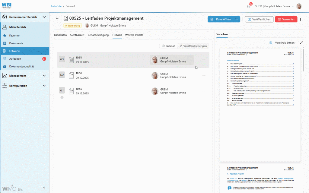This screenshot has width=309, height=193.
Task: Select the Dokumente icon in the sidebar
Action: pos(5,43)
